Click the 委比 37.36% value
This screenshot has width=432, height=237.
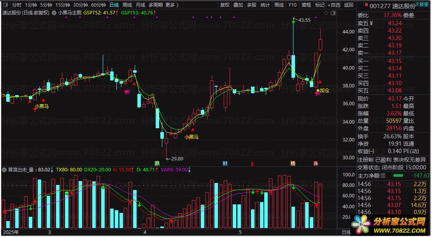(x=392, y=15)
